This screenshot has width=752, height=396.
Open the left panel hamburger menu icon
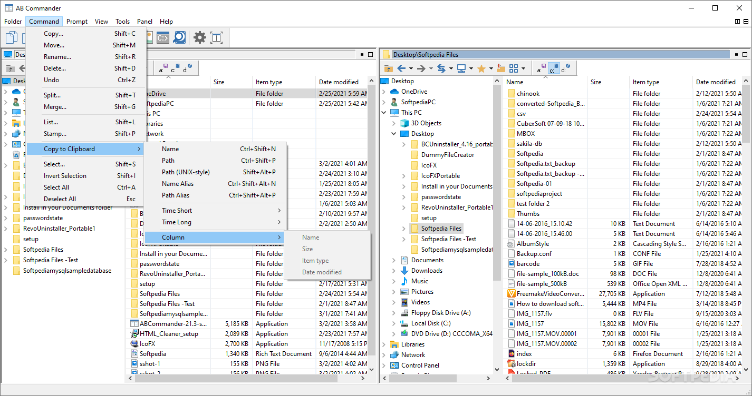pyautogui.click(x=362, y=54)
